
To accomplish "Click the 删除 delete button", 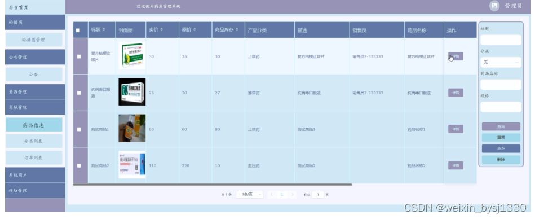I will [501, 160].
